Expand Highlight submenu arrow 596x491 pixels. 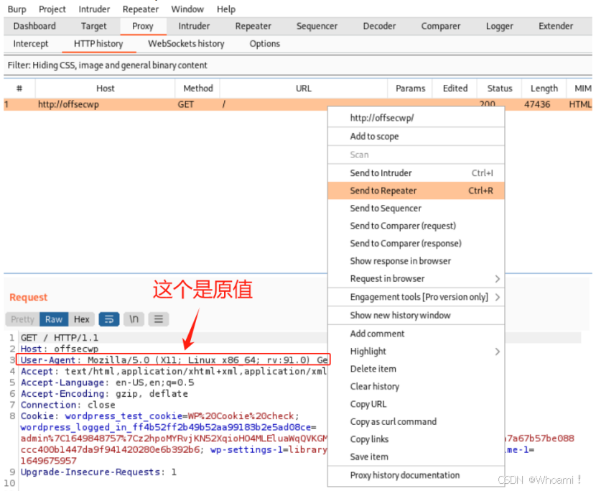tap(497, 352)
